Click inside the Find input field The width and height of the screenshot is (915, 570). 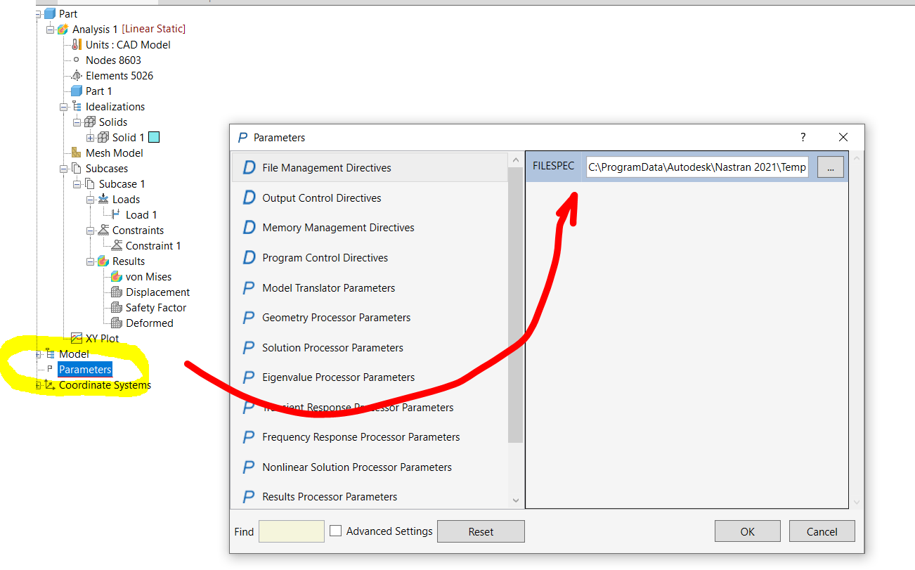coord(291,531)
